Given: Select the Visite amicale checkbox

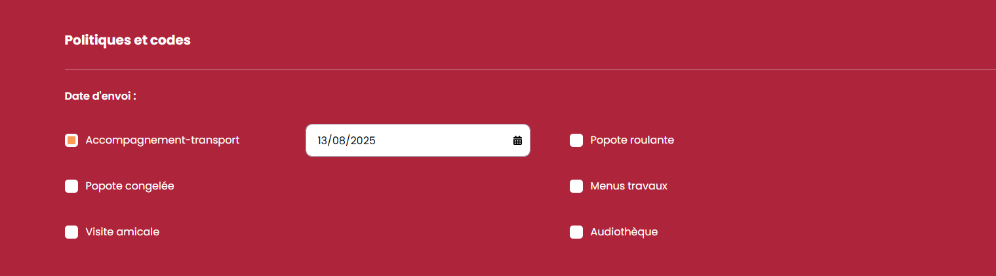Looking at the screenshot, I should tap(71, 232).
